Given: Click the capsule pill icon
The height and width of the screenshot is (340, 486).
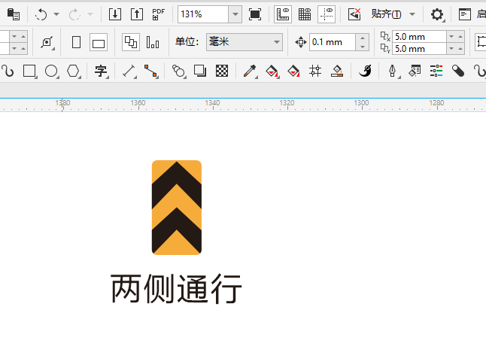Looking at the screenshot, I should pos(458,71).
